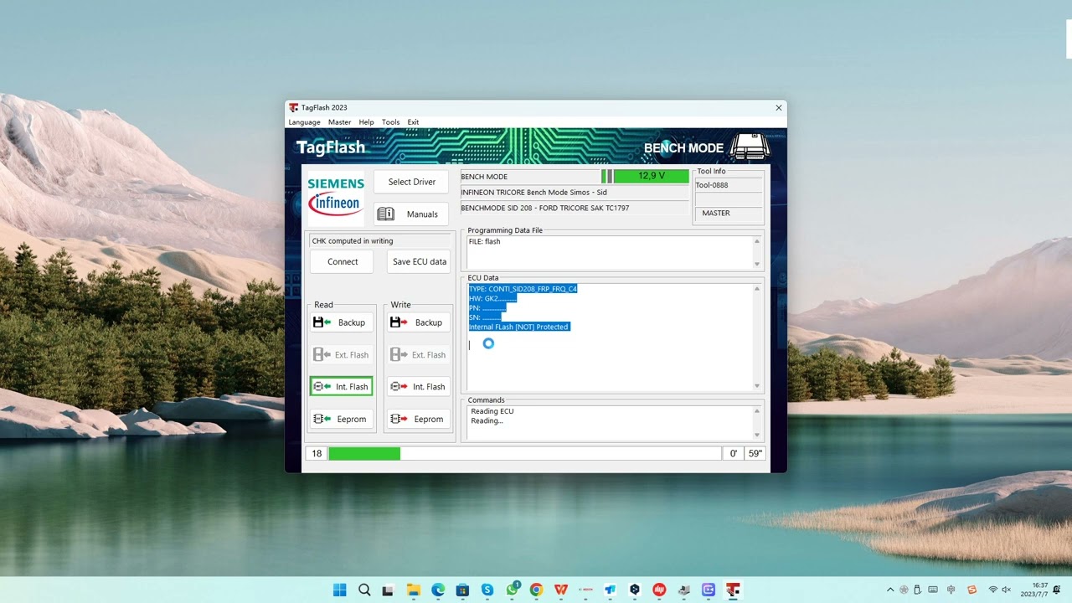The width and height of the screenshot is (1072, 603).
Task: Click the 'HW: GK2' line in ECU Data
Action: pos(492,298)
